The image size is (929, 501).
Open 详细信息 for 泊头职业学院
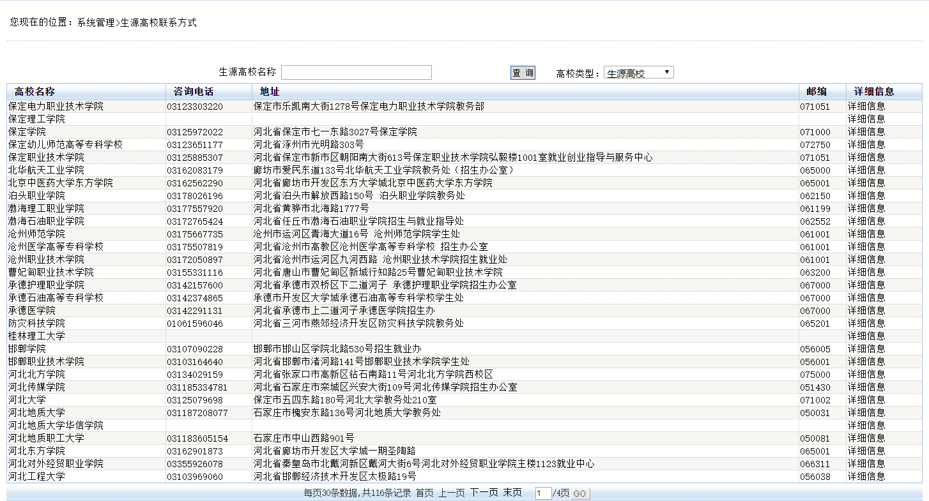click(x=866, y=196)
